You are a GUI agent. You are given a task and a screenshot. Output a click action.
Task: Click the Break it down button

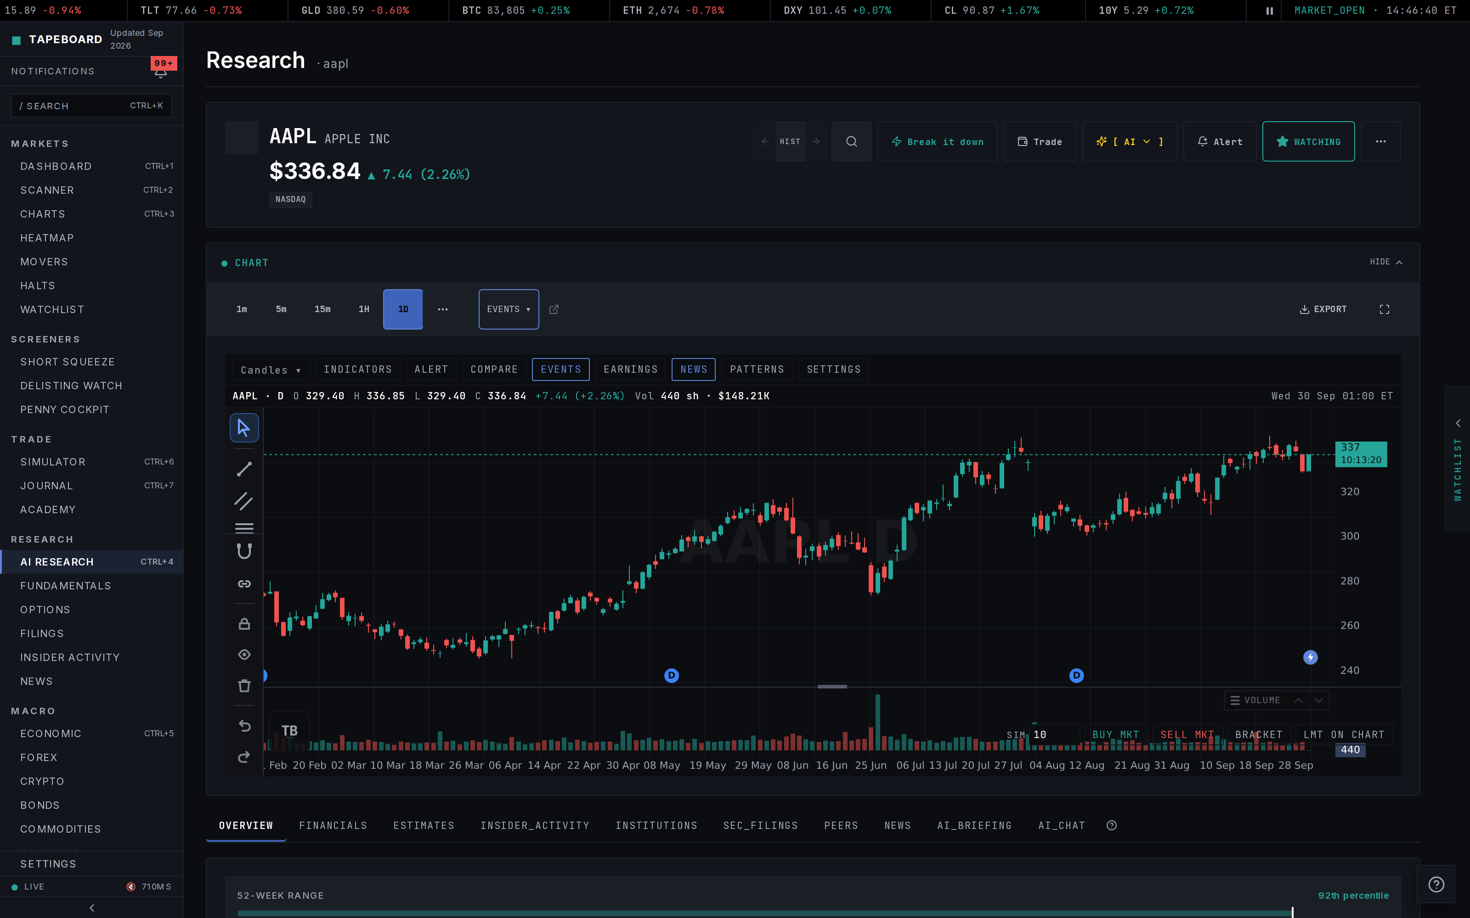click(x=937, y=141)
